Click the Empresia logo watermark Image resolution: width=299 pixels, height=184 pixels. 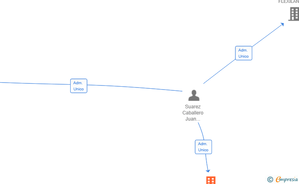[x=287, y=179]
